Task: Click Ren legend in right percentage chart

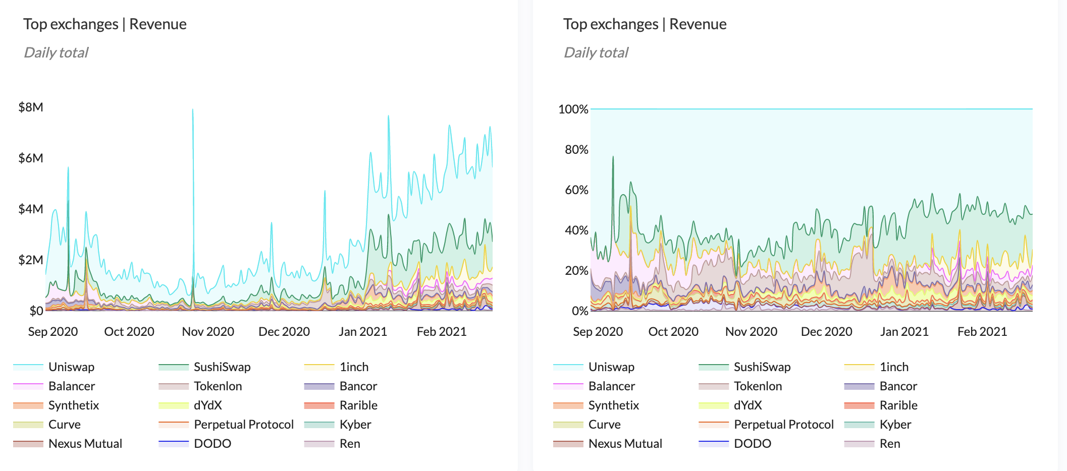Action: point(872,444)
